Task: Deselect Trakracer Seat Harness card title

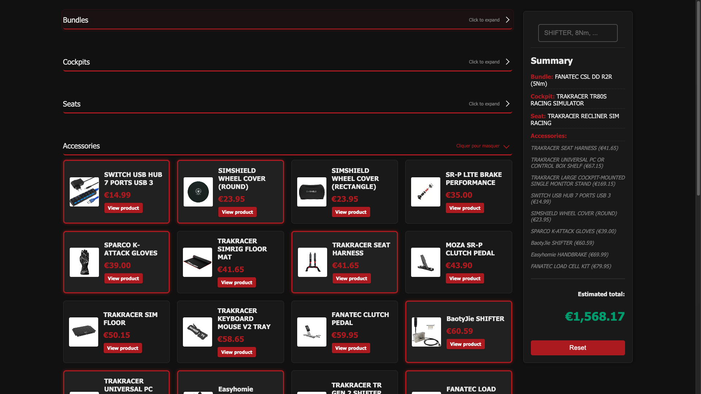Action: coord(361,249)
